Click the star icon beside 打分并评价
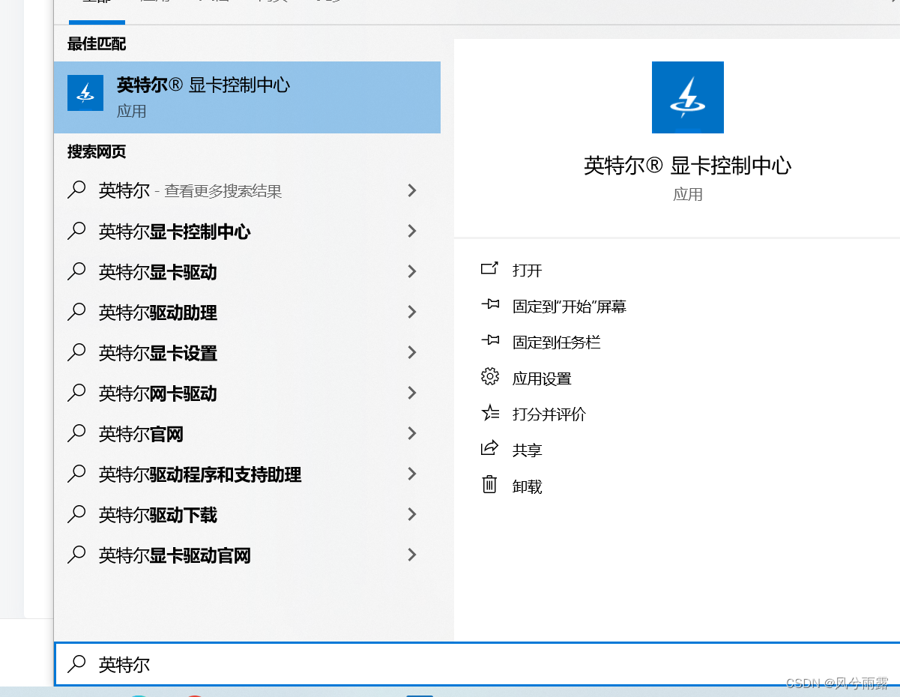 (489, 412)
